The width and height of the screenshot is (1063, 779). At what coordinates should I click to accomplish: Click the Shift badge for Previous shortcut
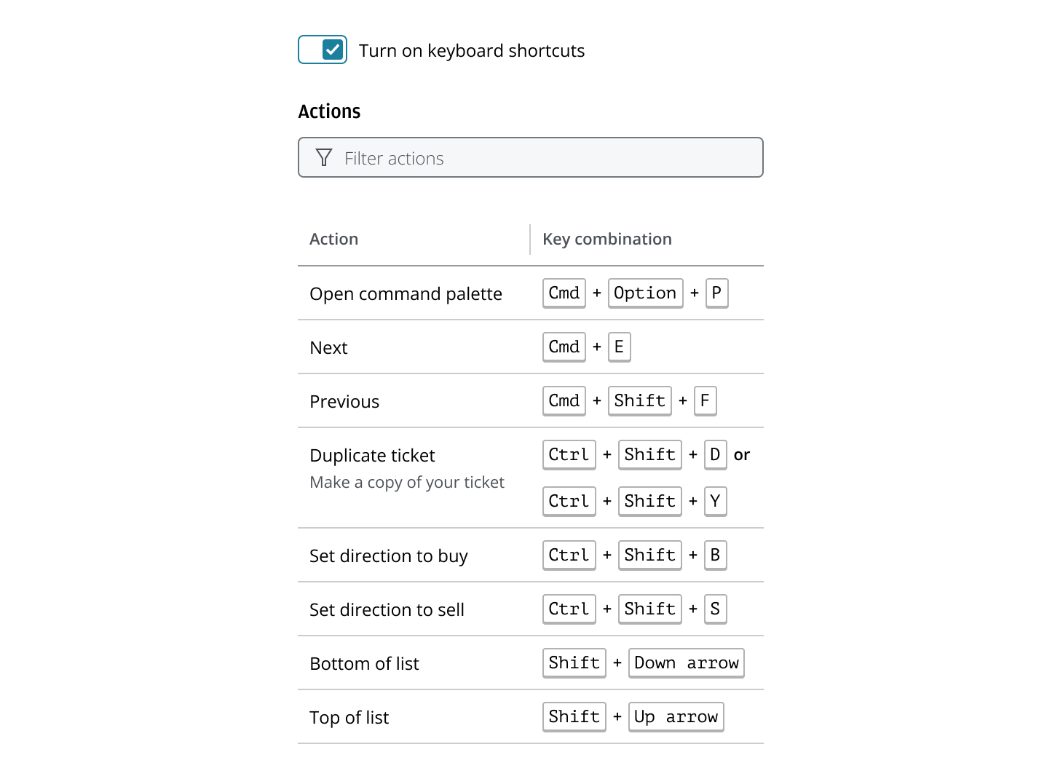[639, 400]
